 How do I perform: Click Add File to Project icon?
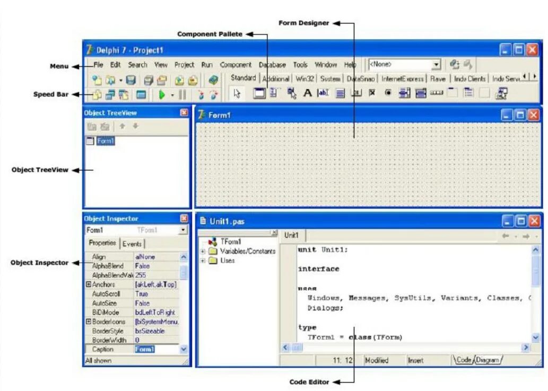[x=179, y=81]
